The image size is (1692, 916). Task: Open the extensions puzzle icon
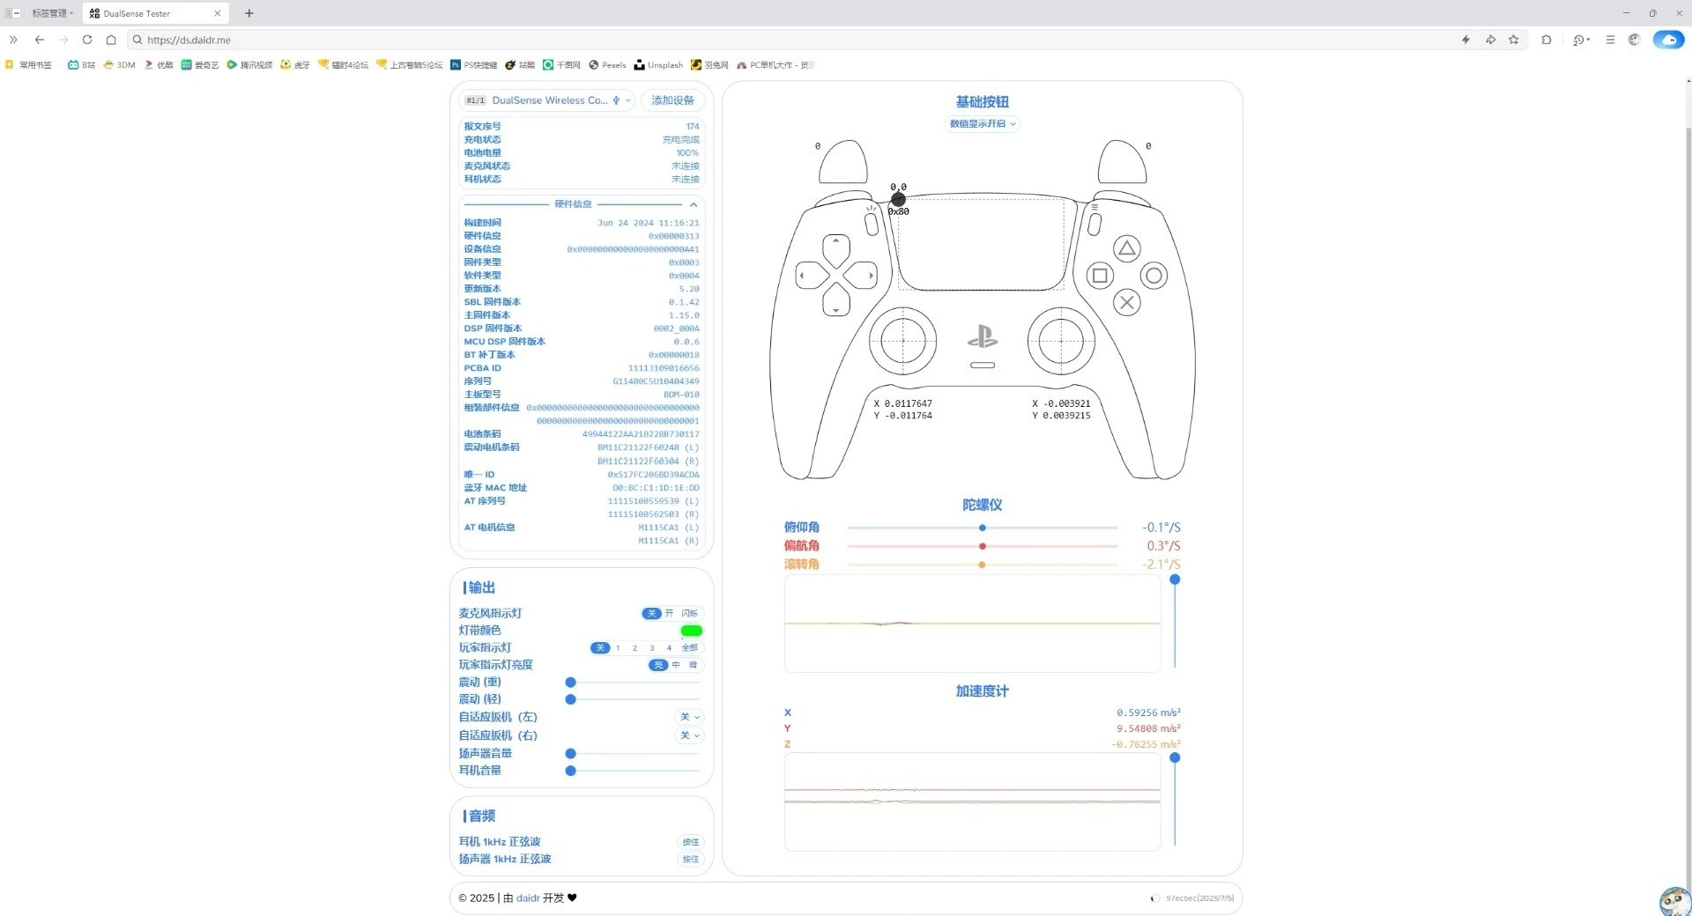point(1547,40)
